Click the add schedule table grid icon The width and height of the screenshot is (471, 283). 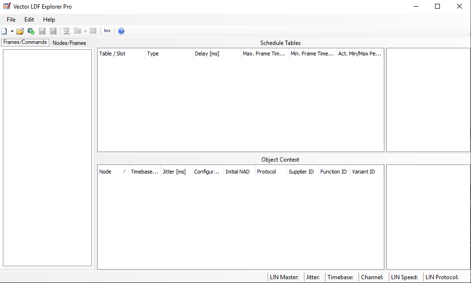click(93, 31)
